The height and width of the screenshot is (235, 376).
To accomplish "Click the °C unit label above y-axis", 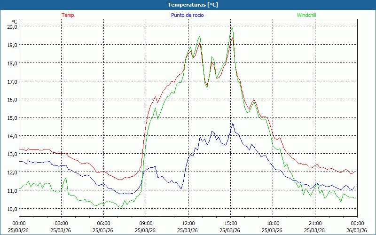I will pyautogui.click(x=15, y=21).
